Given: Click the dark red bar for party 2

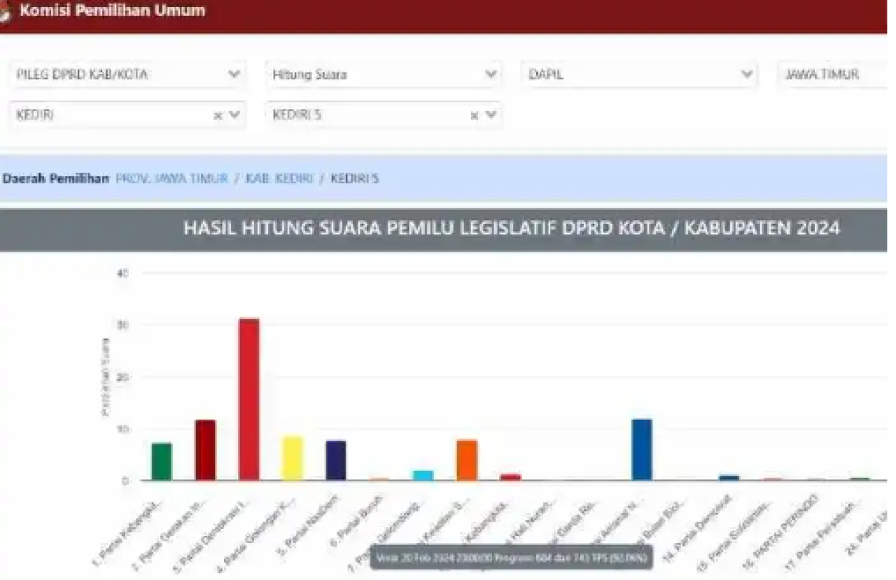Looking at the screenshot, I should coord(205,451).
